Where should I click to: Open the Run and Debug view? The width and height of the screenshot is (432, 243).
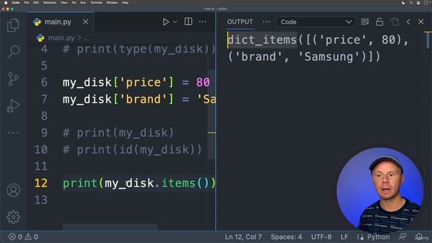[13, 105]
